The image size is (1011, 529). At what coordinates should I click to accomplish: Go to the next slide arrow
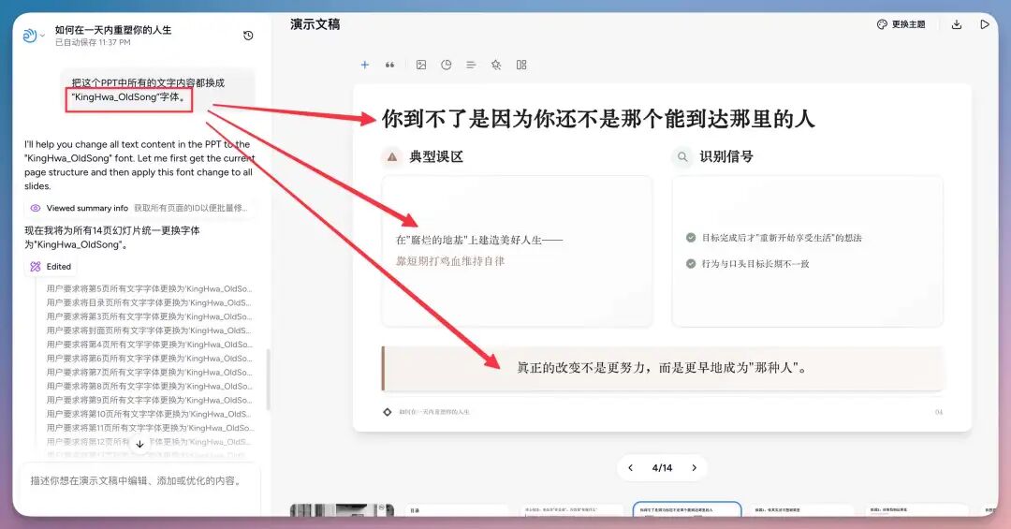coord(694,468)
